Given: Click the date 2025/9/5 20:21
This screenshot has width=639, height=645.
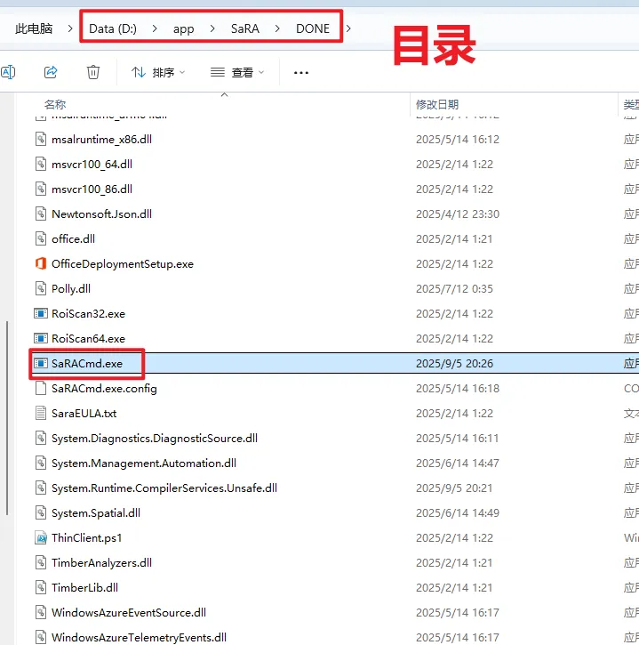Looking at the screenshot, I should pos(454,488).
